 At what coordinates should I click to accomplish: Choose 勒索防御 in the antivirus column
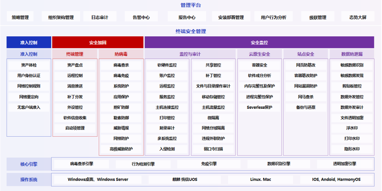point(121,118)
